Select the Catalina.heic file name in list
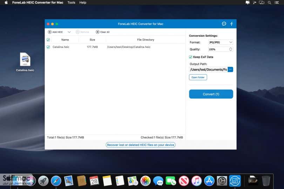The image size is (284, 189). 61,47
